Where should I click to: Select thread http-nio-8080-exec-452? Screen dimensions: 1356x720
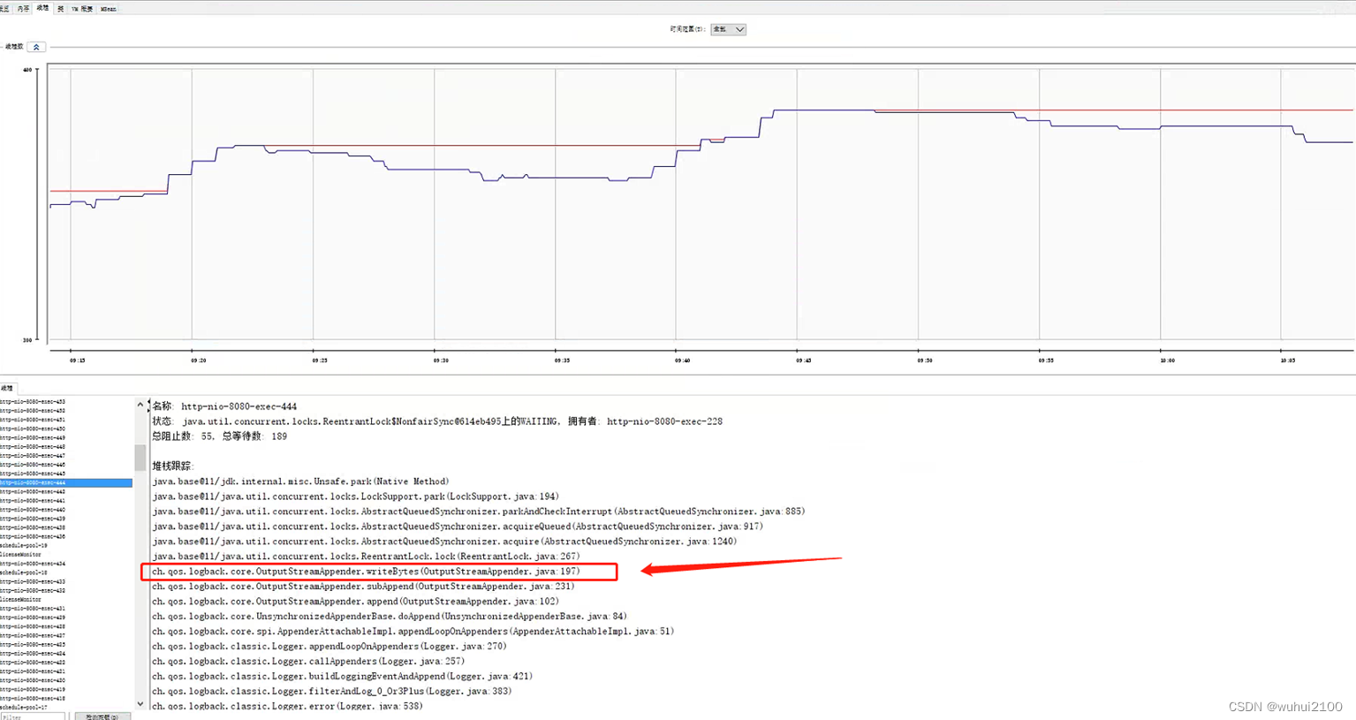coord(33,411)
